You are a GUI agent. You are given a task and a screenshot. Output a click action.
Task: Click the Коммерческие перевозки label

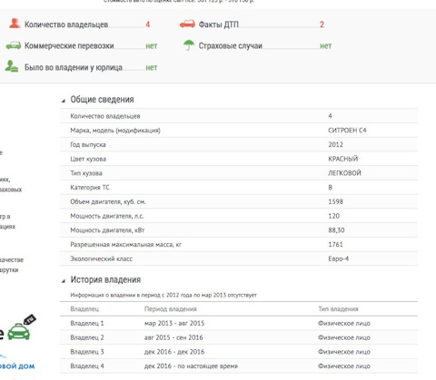[69, 46]
